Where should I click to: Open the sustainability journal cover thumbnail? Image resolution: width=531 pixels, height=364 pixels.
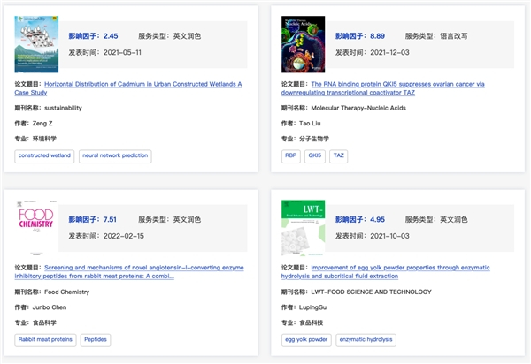37,44
